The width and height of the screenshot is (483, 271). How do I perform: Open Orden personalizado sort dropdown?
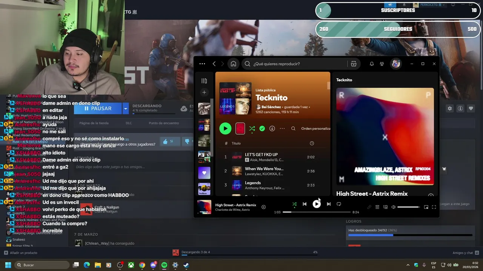tap(315, 128)
